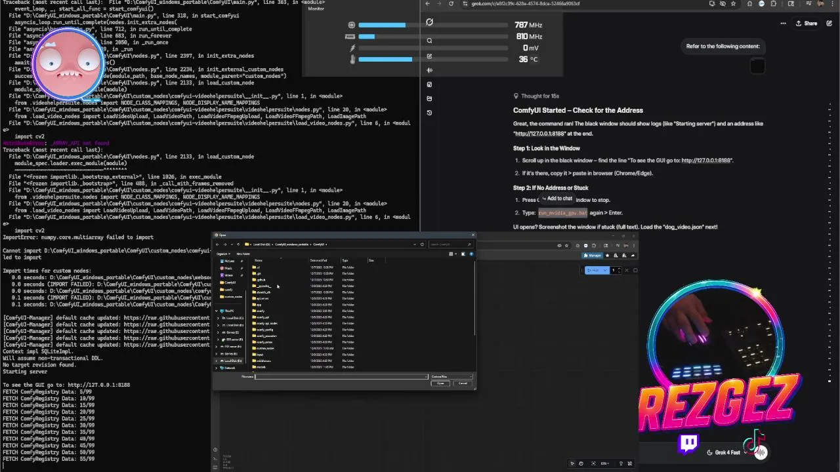Viewport: 840px width, 472px height.
Task: Open recent locations dropdown in Open dialog
Action: 232,245
